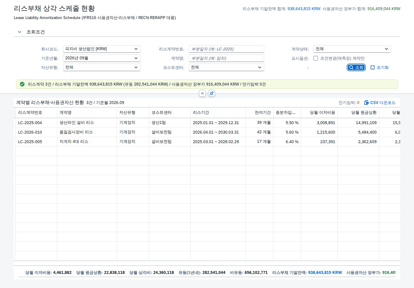The image size is (414, 288).
Task: Click the 자산유형 column header
Action: point(133,113)
